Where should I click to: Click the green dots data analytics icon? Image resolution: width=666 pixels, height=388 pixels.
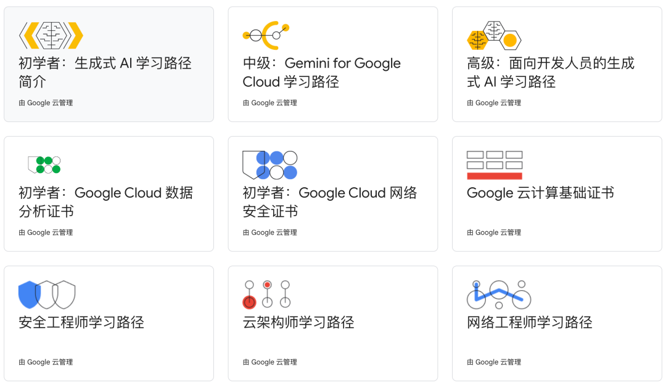pos(44,165)
